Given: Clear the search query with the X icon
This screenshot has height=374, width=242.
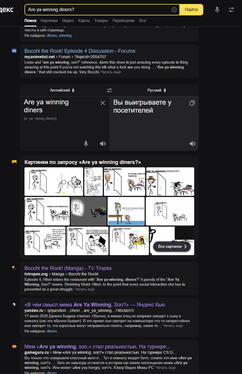Looking at the screenshot, I should tap(174, 10).
